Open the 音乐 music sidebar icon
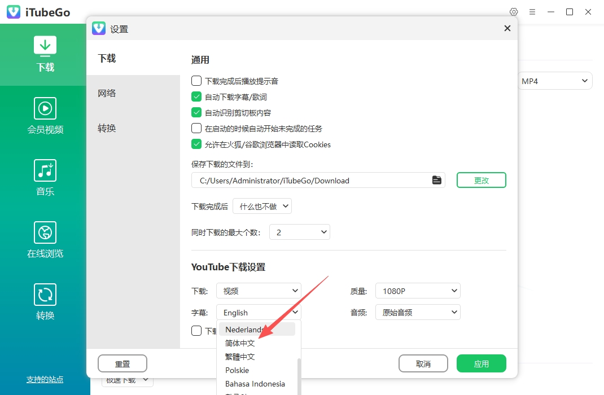Screen dimensions: 604x395 (x=45, y=170)
